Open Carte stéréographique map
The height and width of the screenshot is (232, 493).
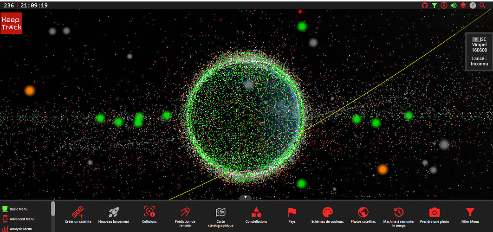tap(221, 217)
